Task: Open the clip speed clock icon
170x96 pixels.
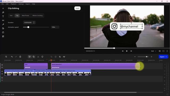Action: click(56, 57)
